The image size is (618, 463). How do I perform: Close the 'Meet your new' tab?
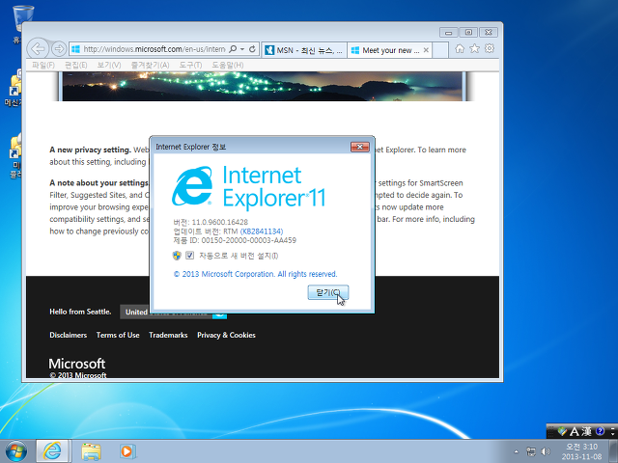426,50
